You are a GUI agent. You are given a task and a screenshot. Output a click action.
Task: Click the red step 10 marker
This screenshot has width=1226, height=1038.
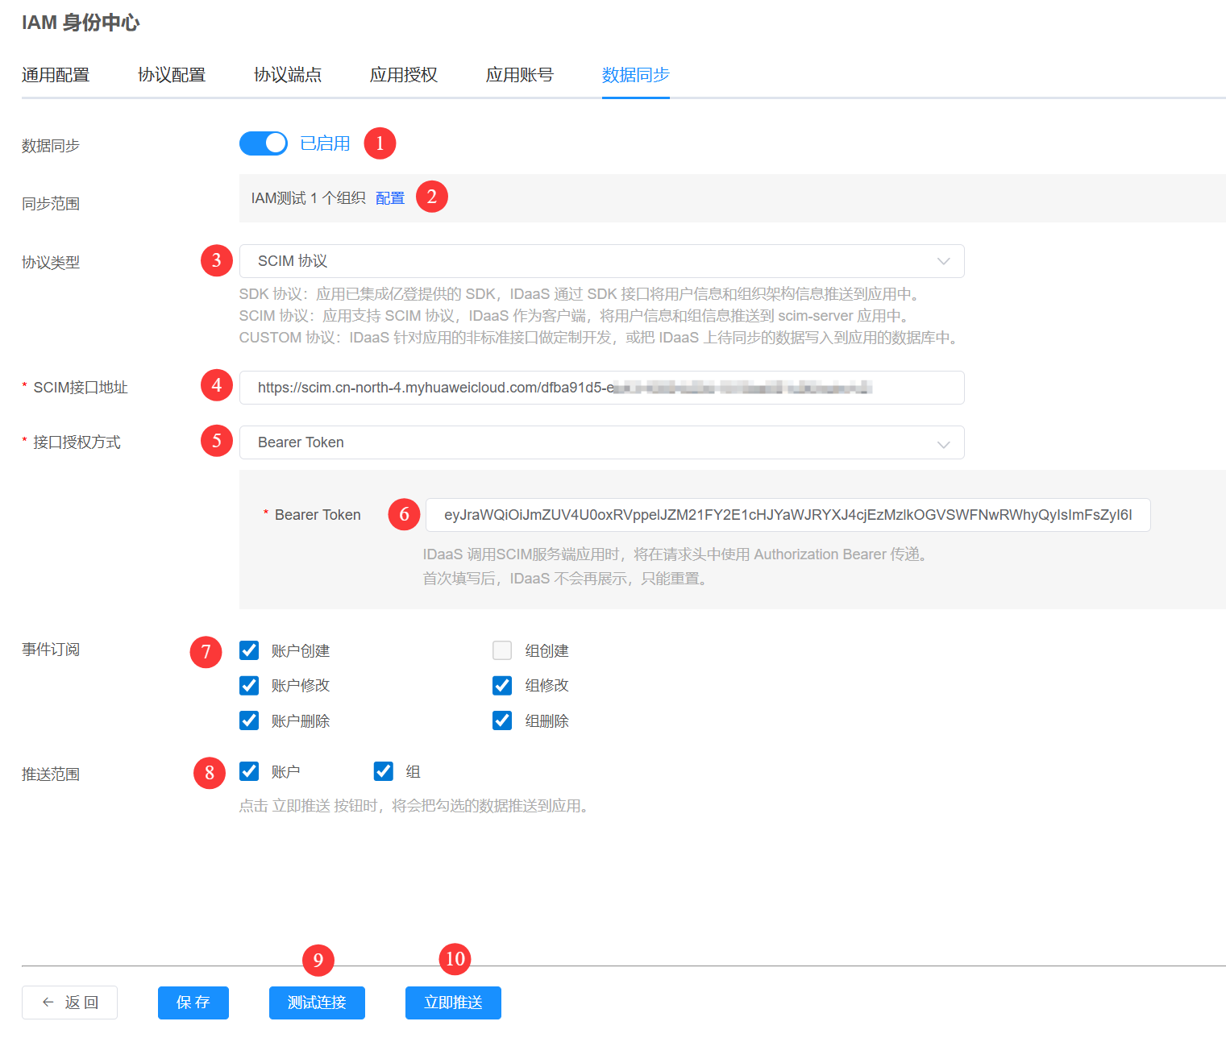(455, 959)
